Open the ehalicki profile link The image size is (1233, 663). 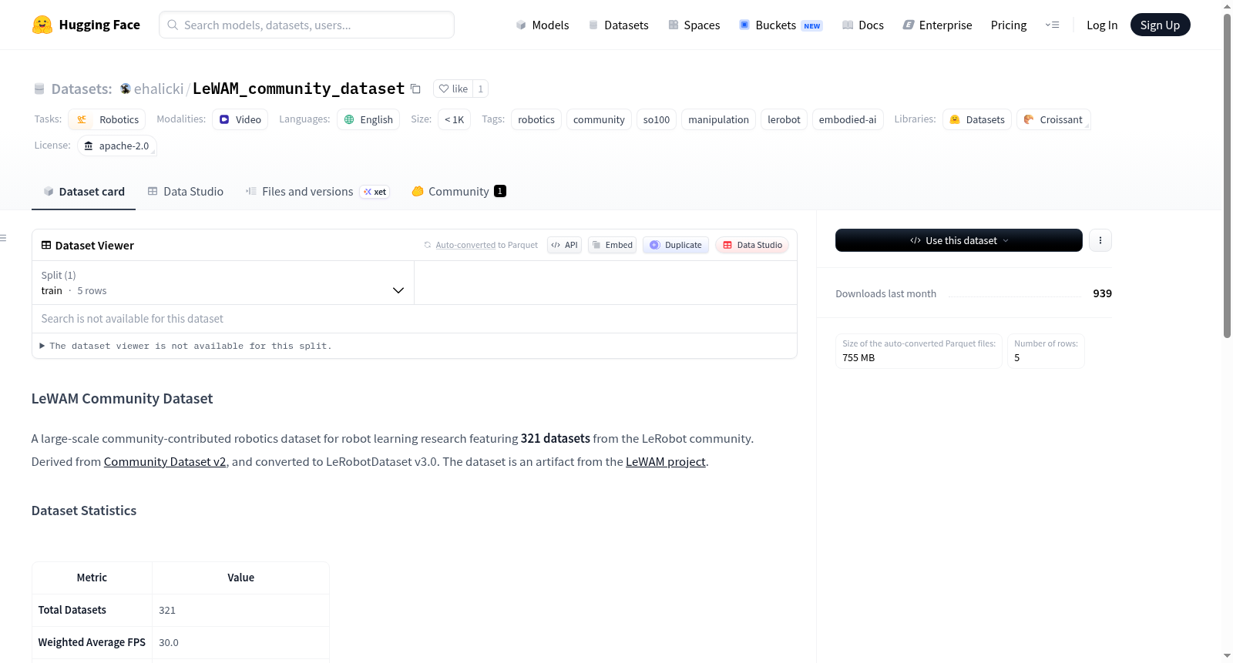[159, 89]
